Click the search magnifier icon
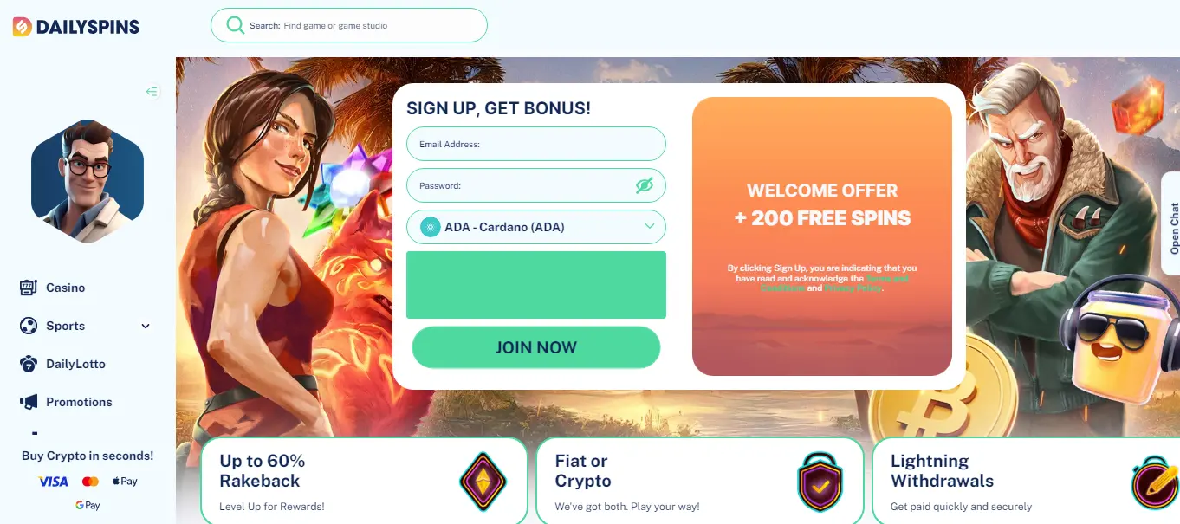1180x524 pixels. [x=235, y=25]
